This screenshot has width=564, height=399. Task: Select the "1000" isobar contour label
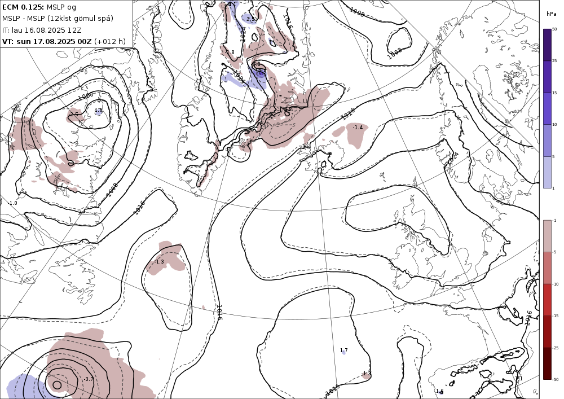[86, 97]
